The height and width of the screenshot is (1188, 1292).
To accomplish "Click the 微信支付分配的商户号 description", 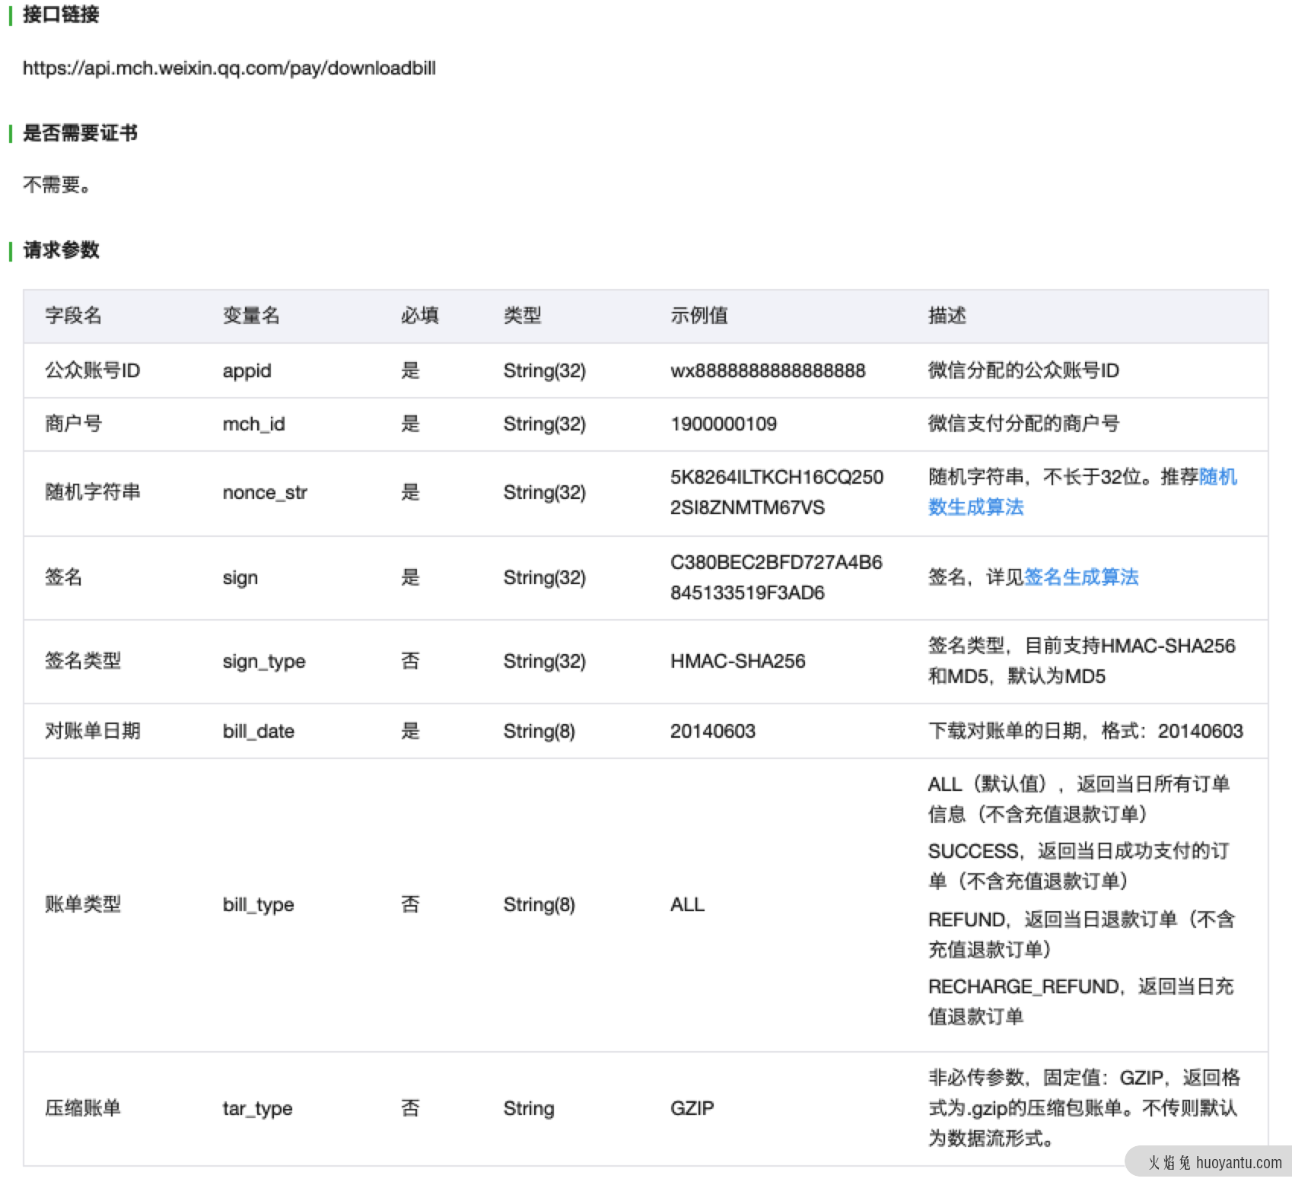I will pyautogui.click(x=1023, y=424).
